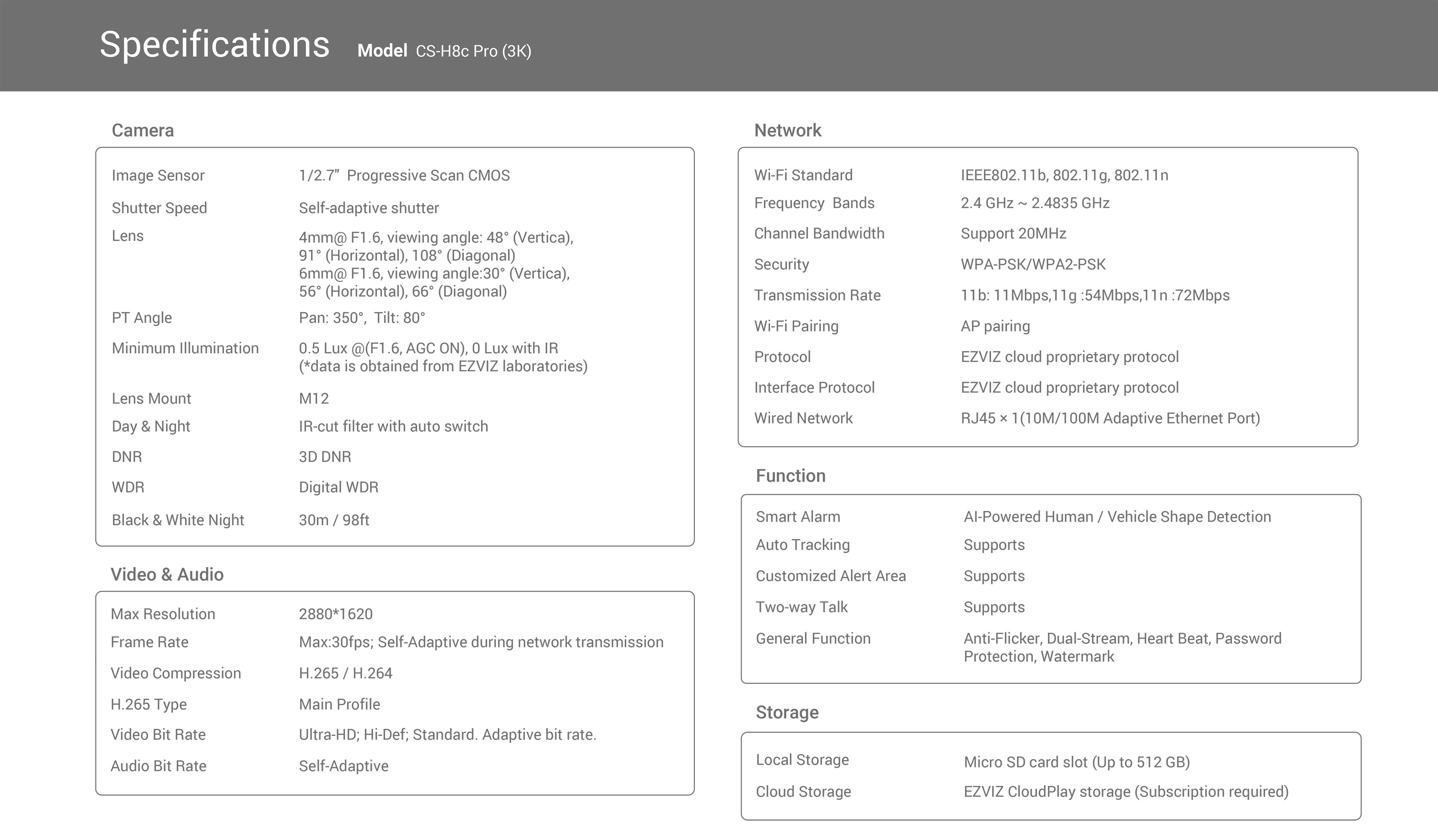The width and height of the screenshot is (1438, 826).
Task: Select 'Micro SD card slot (Up to 512 GB)'
Action: pyautogui.click(x=1077, y=762)
